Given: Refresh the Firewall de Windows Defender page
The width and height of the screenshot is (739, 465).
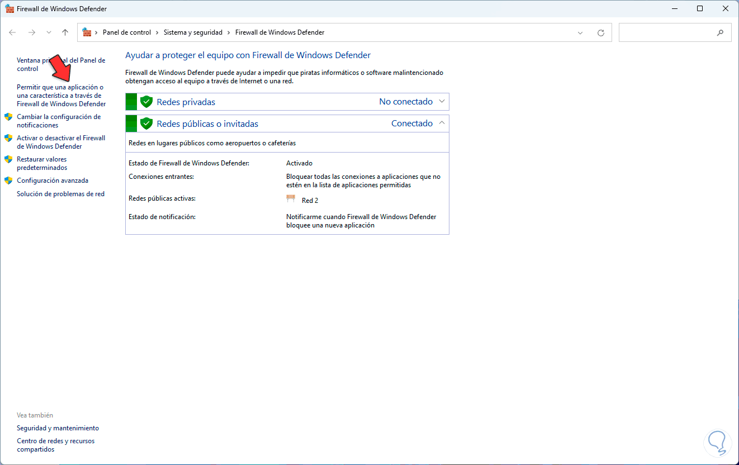Looking at the screenshot, I should (601, 32).
